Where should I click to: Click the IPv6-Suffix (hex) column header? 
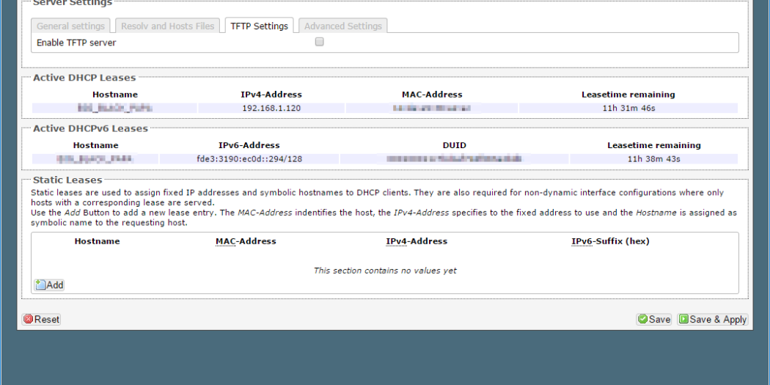pyautogui.click(x=610, y=241)
